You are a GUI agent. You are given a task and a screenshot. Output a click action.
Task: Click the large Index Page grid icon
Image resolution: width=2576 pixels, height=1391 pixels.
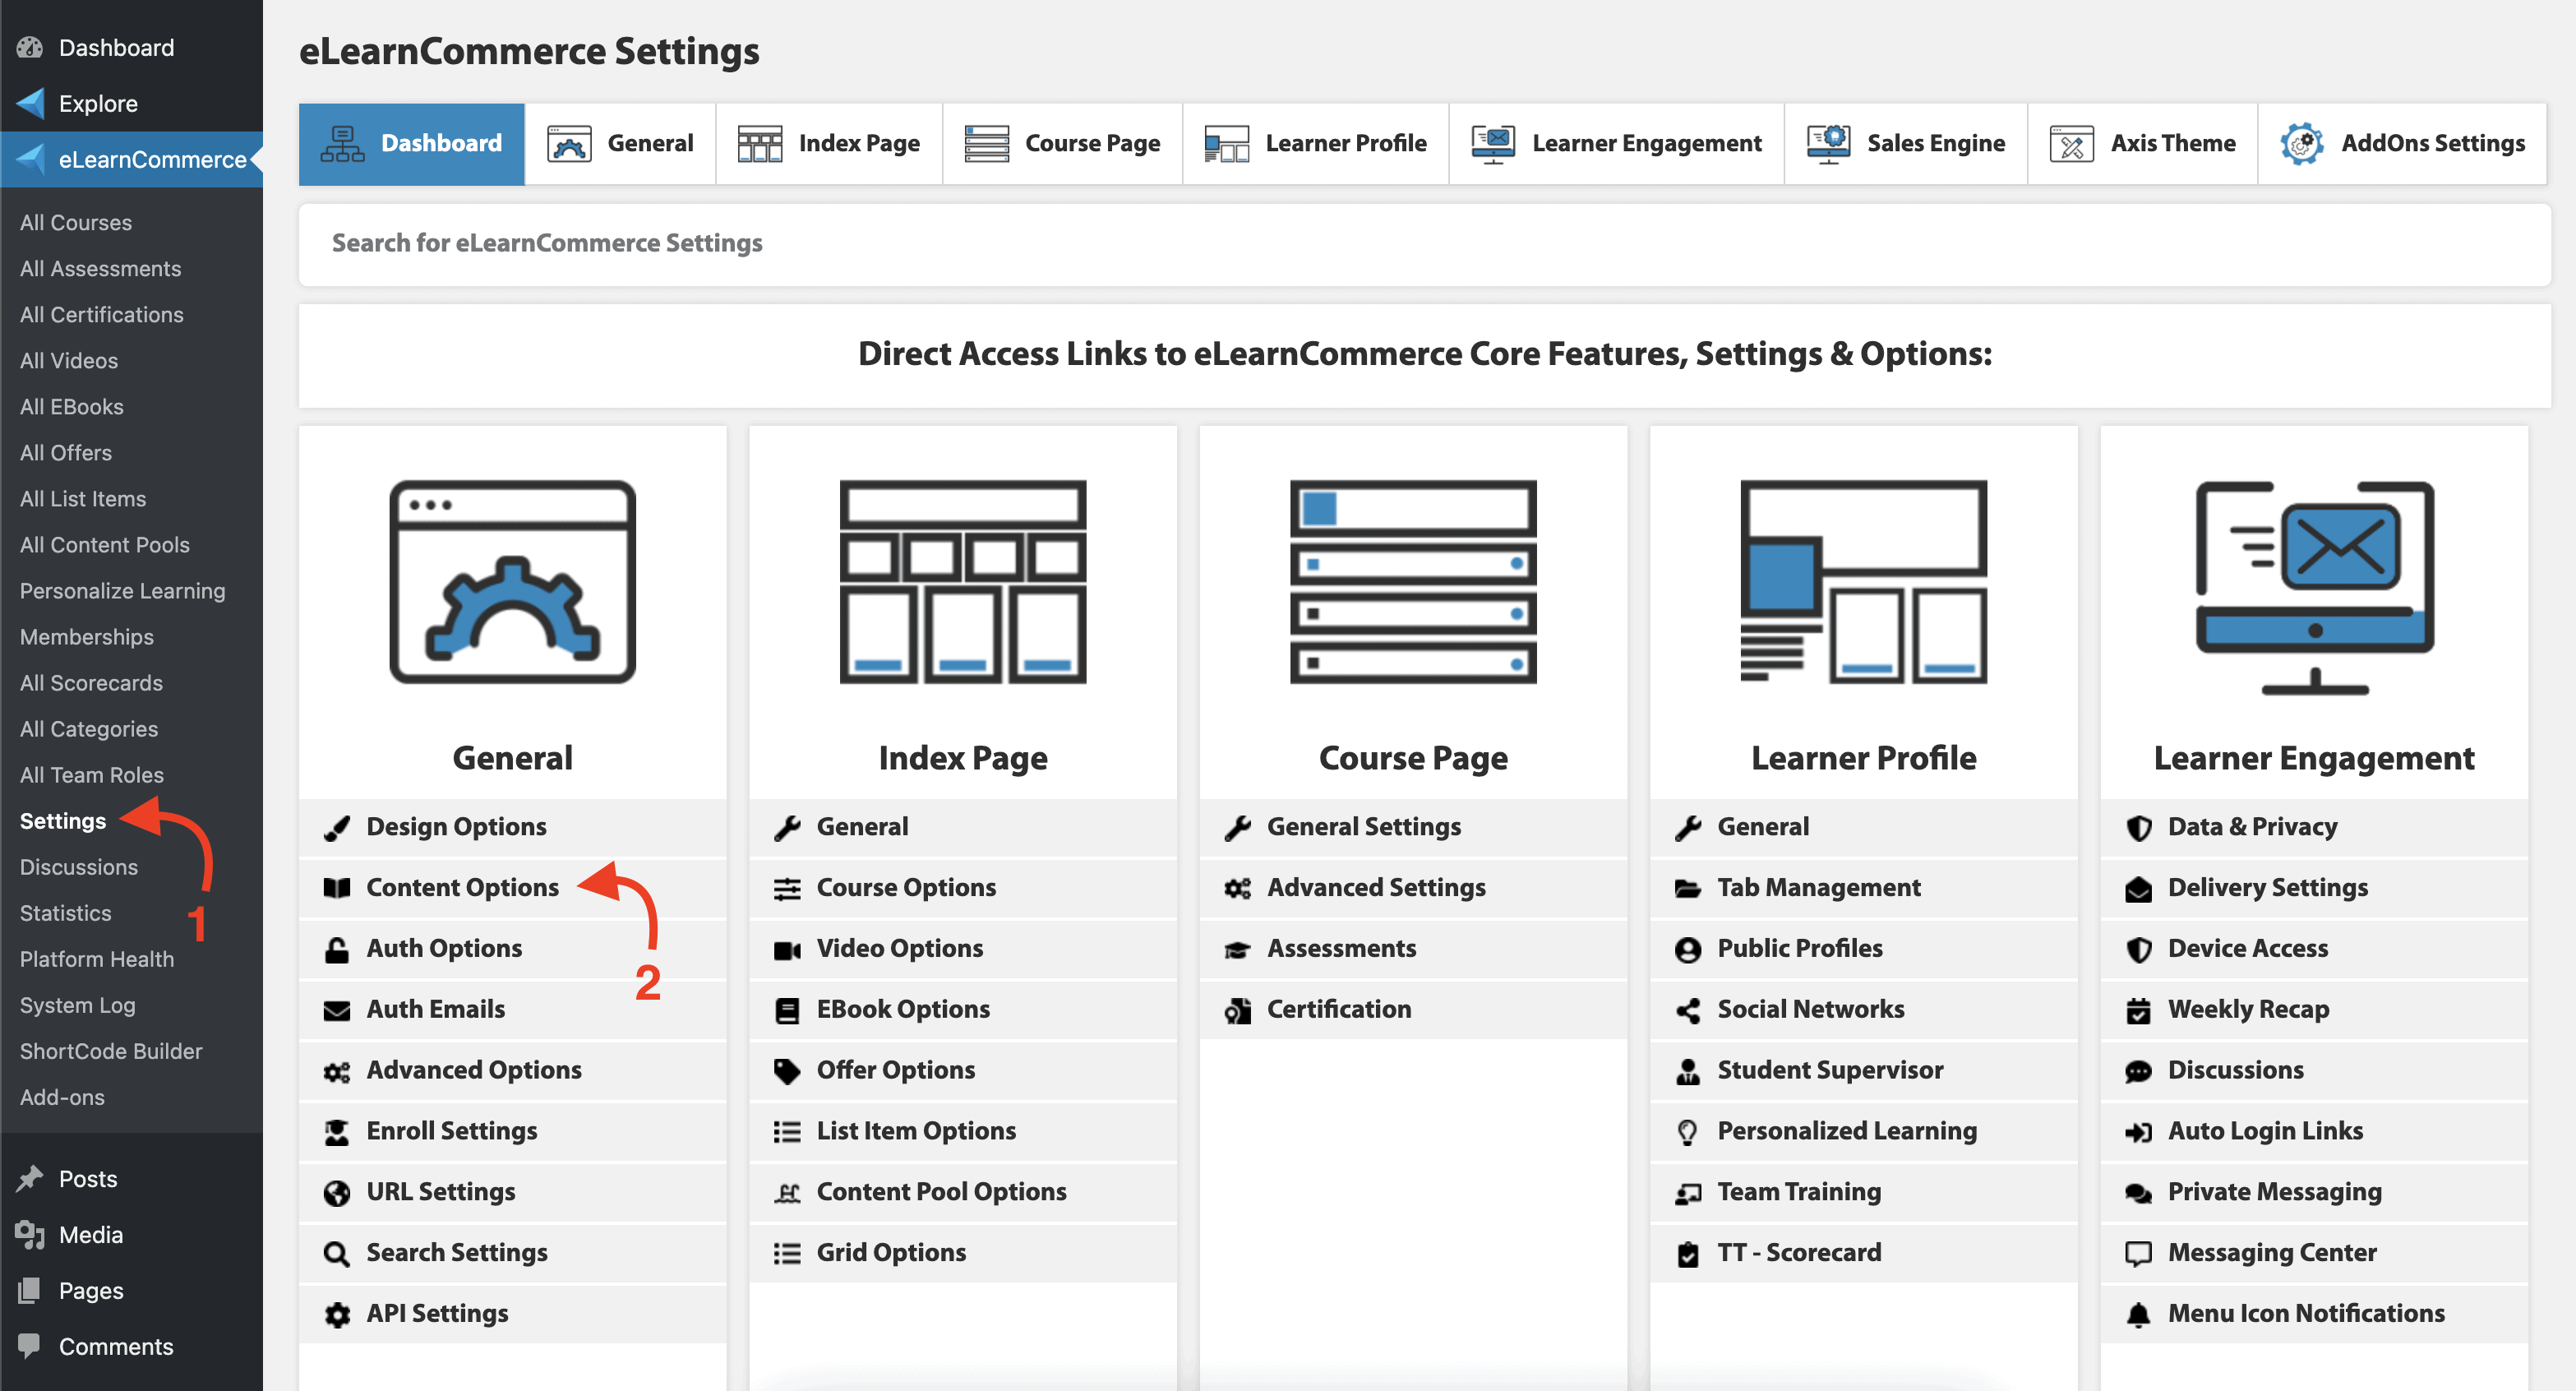[962, 582]
